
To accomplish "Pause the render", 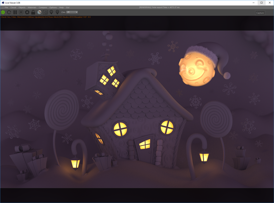I will 15,12.
